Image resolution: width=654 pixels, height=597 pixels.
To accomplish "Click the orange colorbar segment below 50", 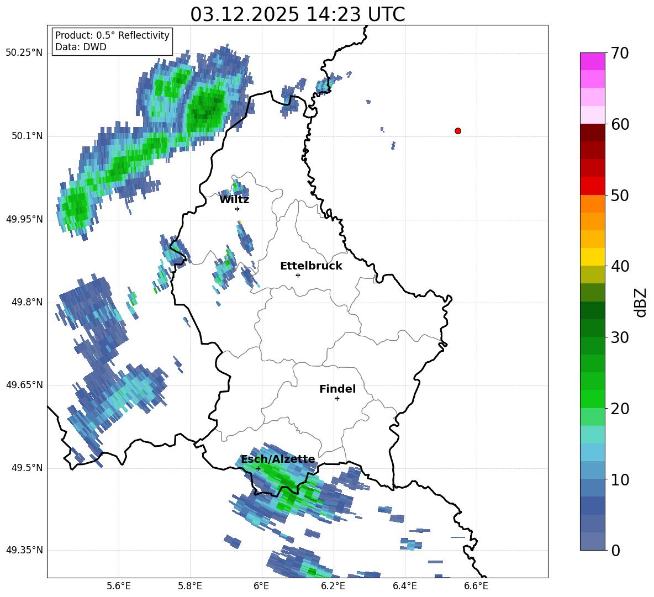I will coord(592,204).
